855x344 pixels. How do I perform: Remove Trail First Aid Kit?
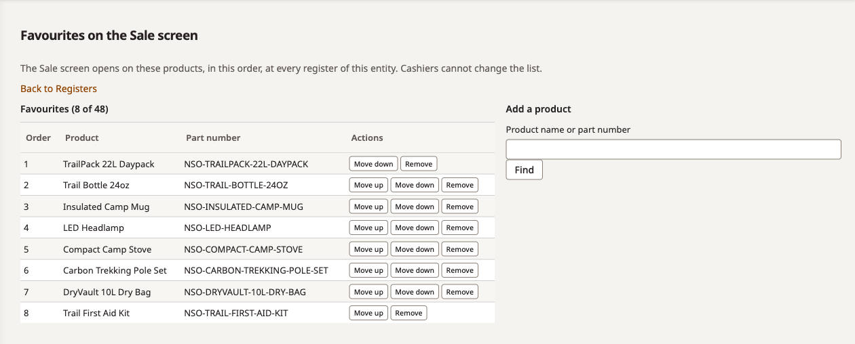pos(408,313)
